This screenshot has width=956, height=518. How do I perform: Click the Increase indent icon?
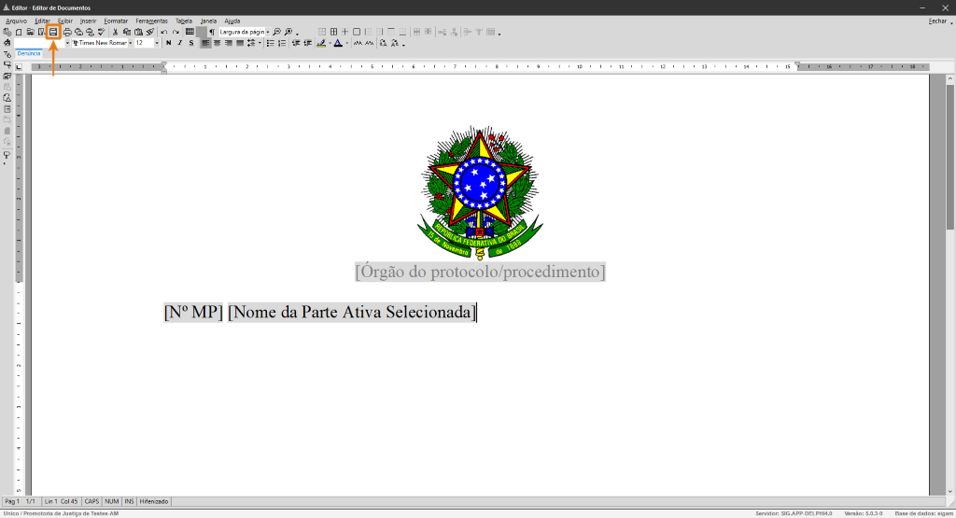(308, 43)
